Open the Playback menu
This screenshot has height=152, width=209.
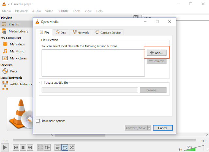point(22,11)
